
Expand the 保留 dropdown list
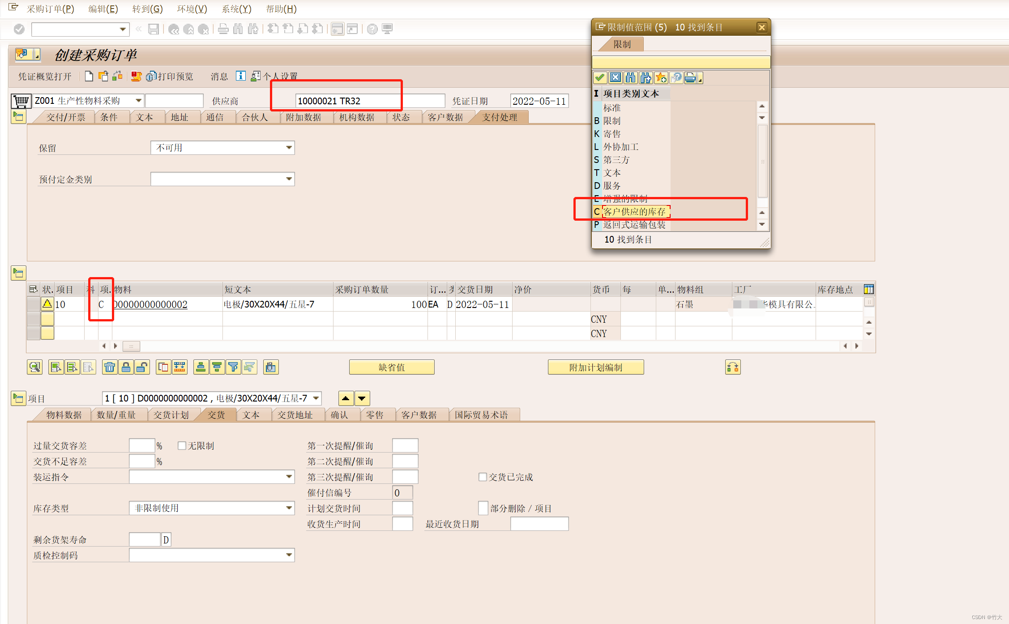click(x=289, y=148)
